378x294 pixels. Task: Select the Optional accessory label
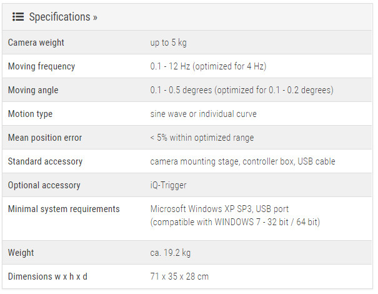[x=44, y=185]
